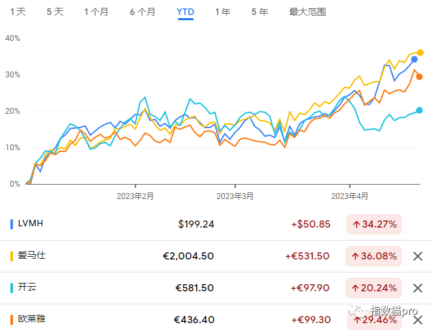
Task: Show the 1年 chart range
Action: point(222,12)
